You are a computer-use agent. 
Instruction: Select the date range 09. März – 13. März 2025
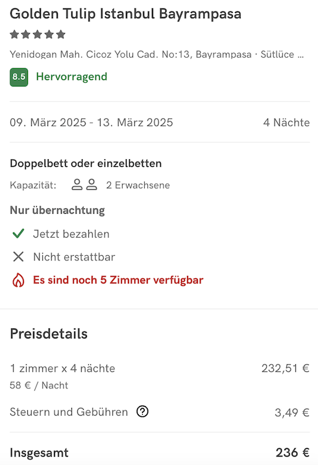[92, 123]
